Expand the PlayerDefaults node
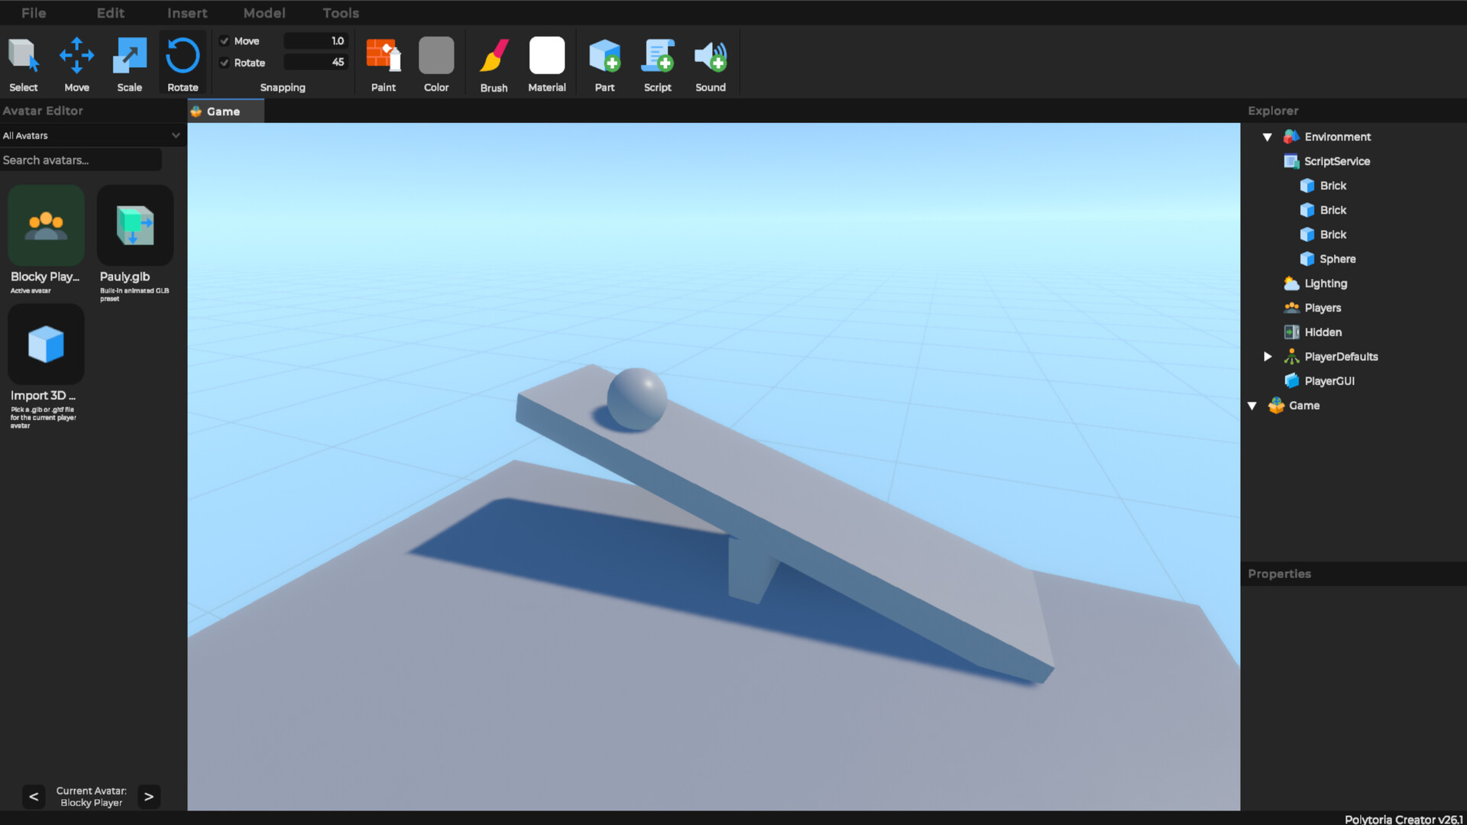Image resolution: width=1467 pixels, height=825 pixels. [x=1267, y=357]
